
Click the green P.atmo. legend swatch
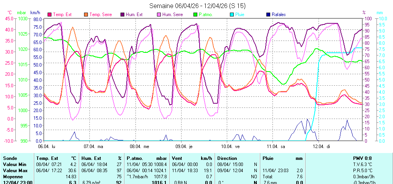pyautogui.click(x=195, y=15)
